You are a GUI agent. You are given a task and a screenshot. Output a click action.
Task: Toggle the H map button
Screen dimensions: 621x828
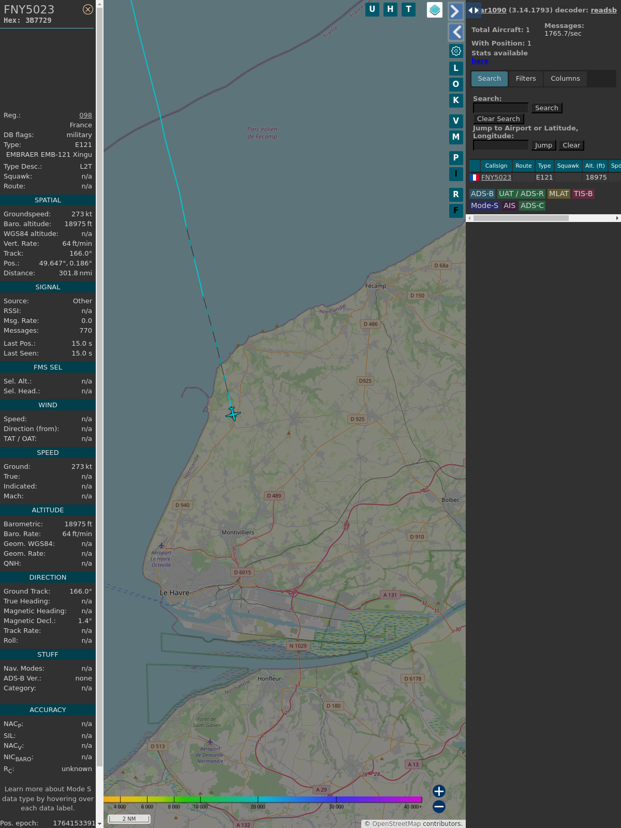click(390, 9)
